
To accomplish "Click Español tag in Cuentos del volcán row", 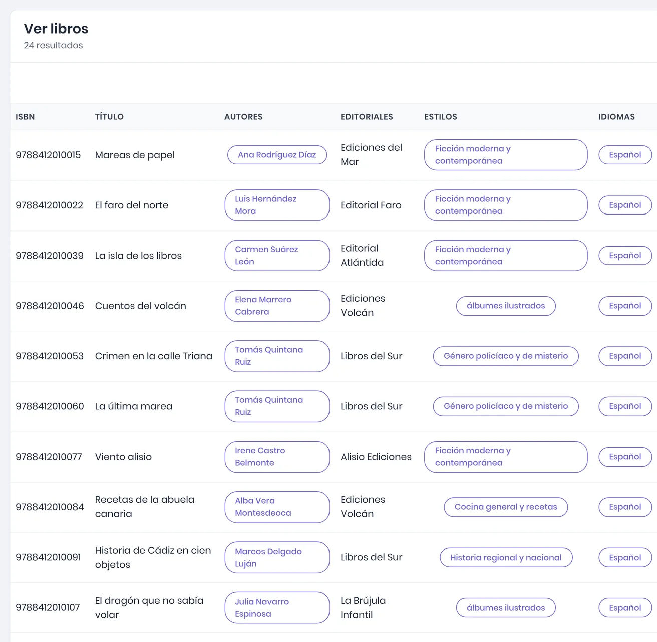I will click(x=625, y=306).
